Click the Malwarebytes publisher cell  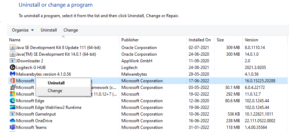pyautogui.click(x=134, y=74)
